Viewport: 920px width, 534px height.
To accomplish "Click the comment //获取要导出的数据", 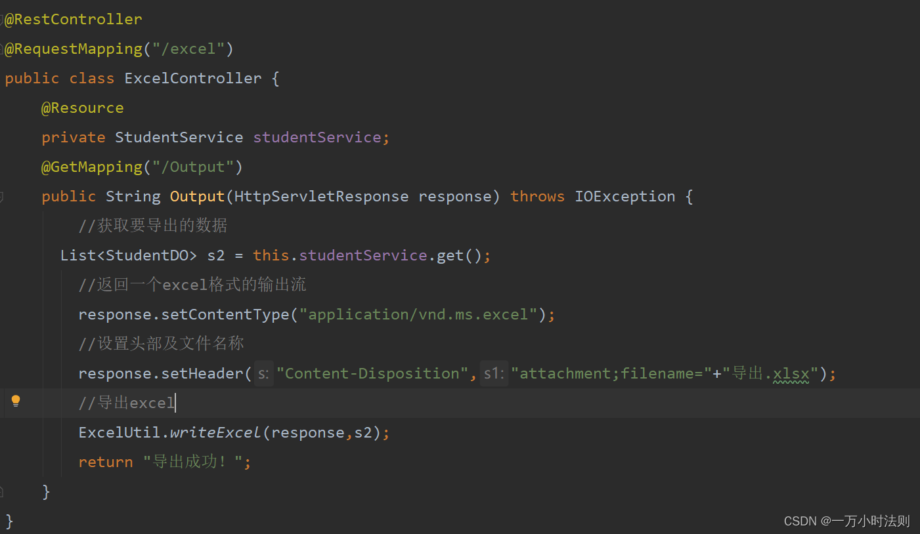I will 153,226.
